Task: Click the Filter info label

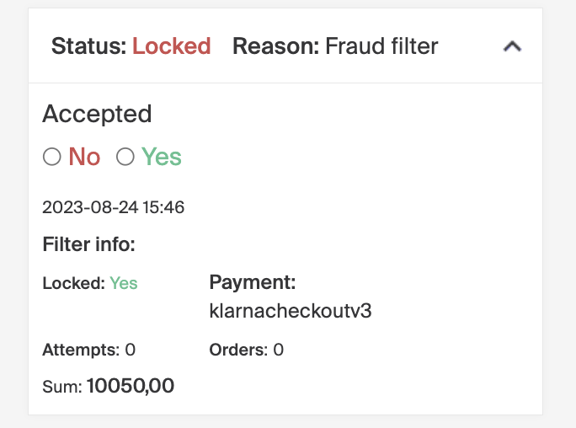Action: tap(89, 245)
